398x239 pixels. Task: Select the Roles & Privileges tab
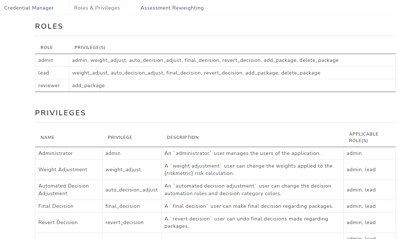click(x=97, y=8)
